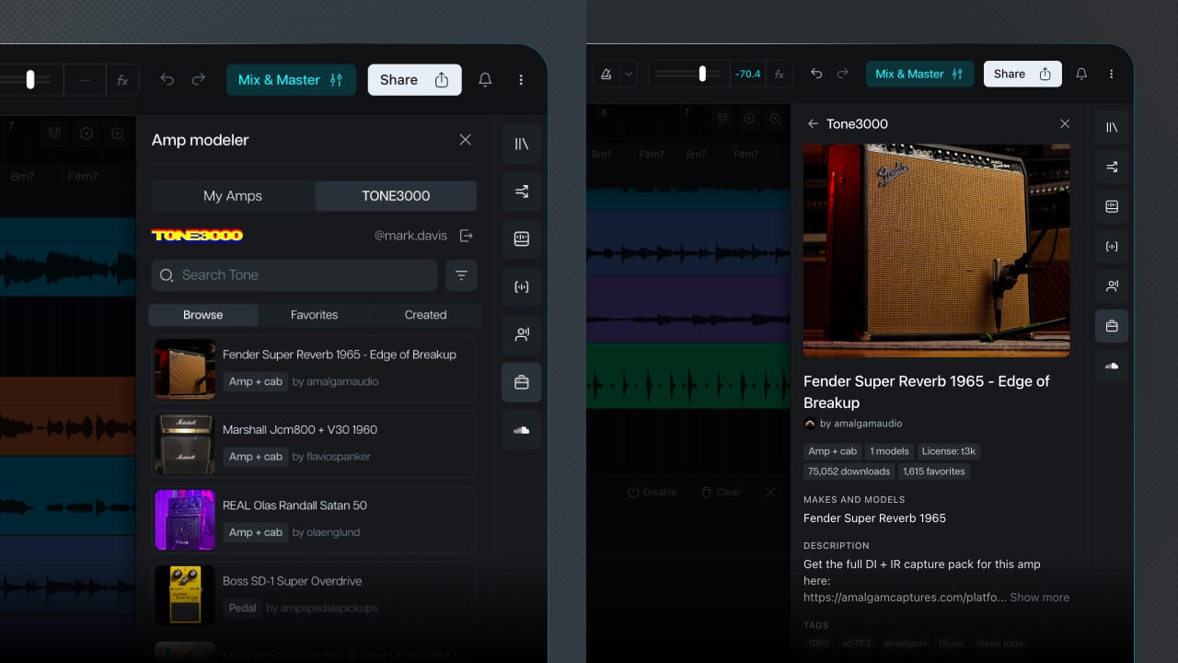Click logout icon next to @mark.davis
Image resolution: width=1178 pixels, height=663 pixels.
pyautogui.click(x=467, y=236)
